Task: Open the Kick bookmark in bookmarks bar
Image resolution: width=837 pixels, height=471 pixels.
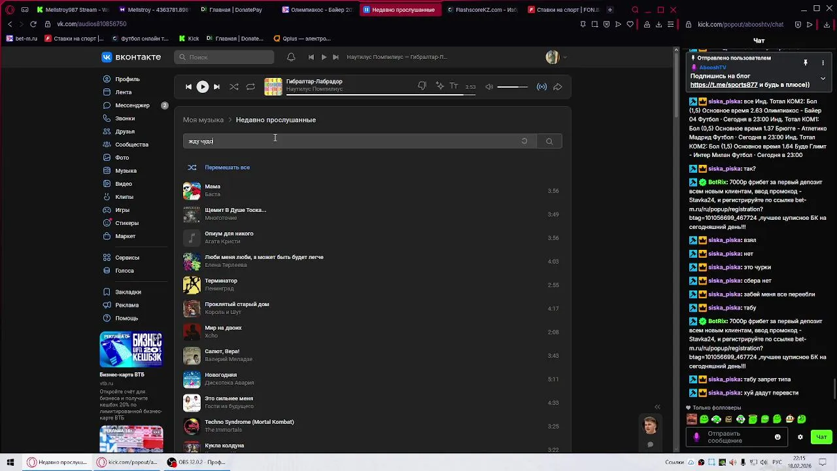Action: pos(188,39)
